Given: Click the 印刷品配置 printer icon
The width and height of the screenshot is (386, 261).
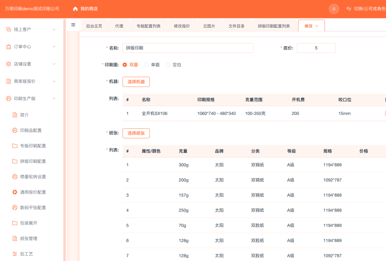Looking at the screenshot, I should click(15, 130).
